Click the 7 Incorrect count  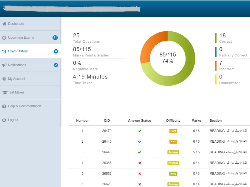point(221,63)
